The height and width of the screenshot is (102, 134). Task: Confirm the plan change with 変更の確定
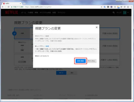[x=81, y=61]
